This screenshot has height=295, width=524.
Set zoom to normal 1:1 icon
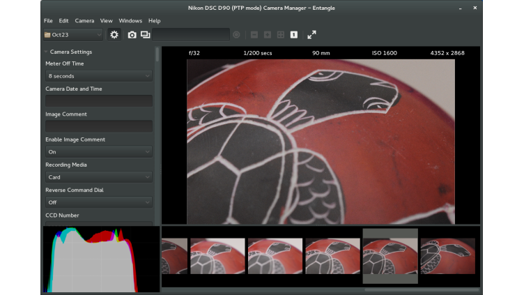coord(294,35)
